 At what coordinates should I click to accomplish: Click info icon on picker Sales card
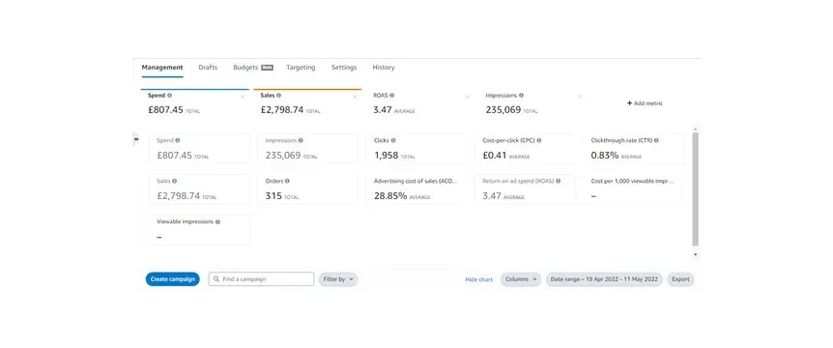[x=174, y=181]
